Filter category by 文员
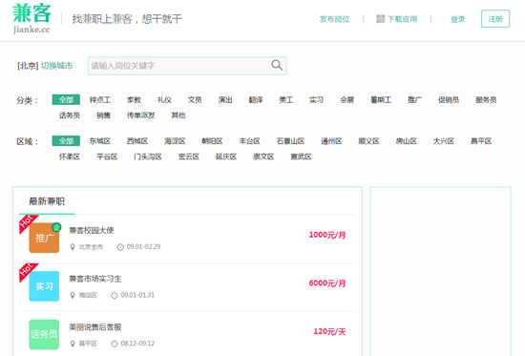The height and width of the screenshot is (356, 525). [x=195, y=100]
